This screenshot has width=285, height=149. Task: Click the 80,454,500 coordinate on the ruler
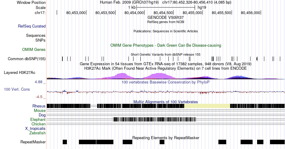pos(163,13)
